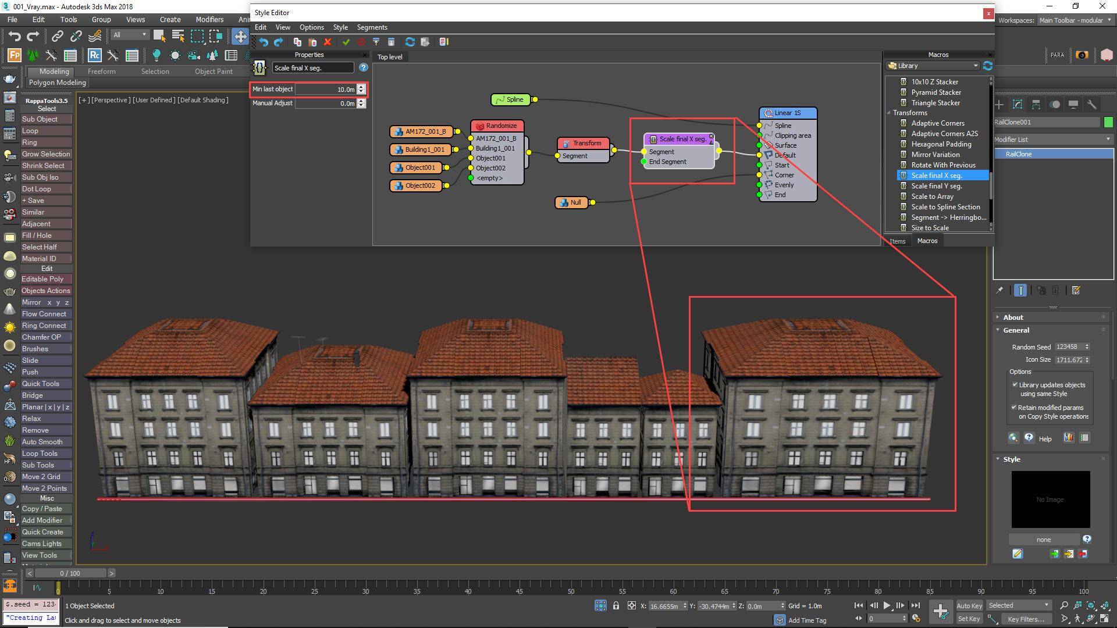Delete node using the red X icon
The height and width of the screenshot is (628, 1117).
click(x=328, y=42)
